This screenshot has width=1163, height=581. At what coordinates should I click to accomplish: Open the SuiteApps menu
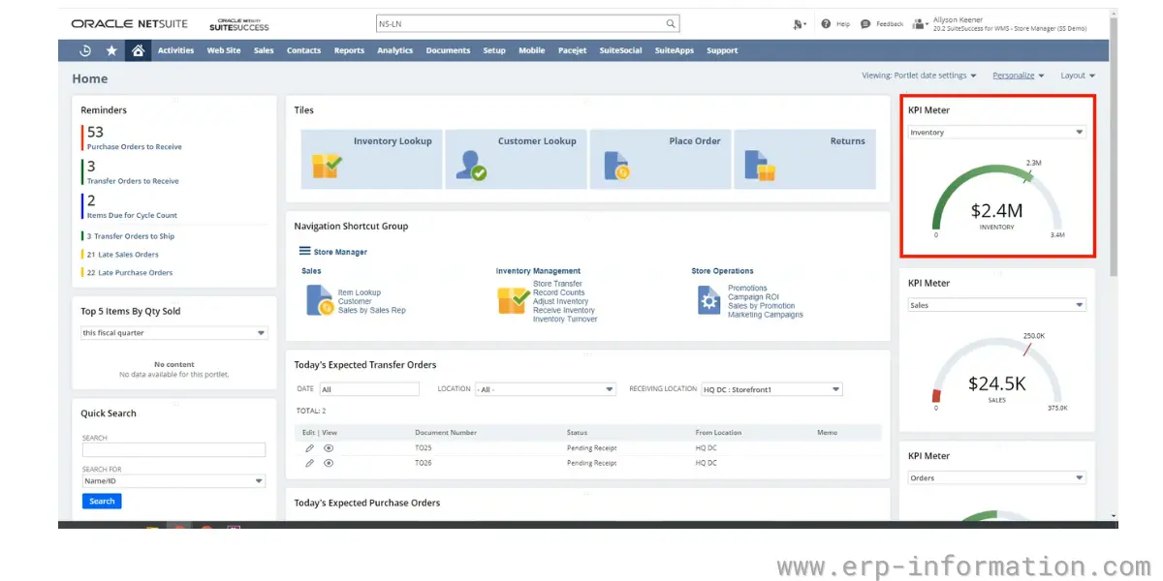675,50
